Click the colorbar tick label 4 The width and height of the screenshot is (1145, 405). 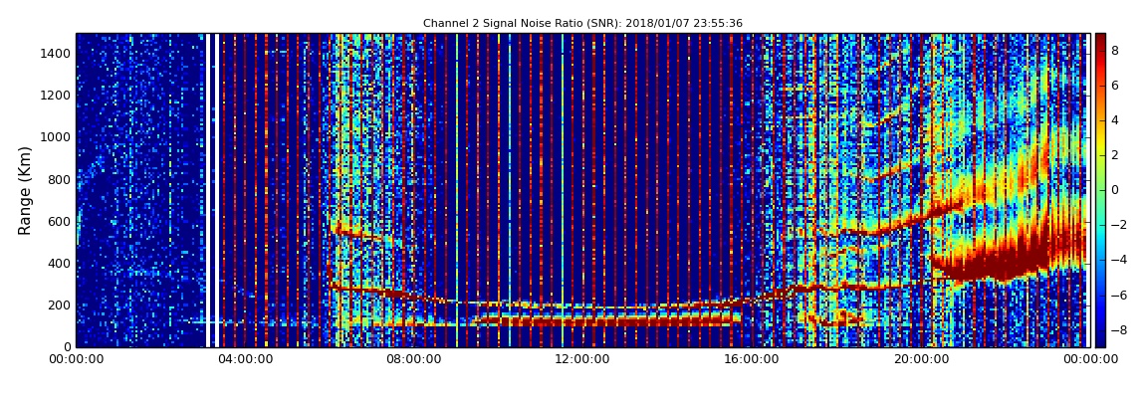[x=1115, y=120]
